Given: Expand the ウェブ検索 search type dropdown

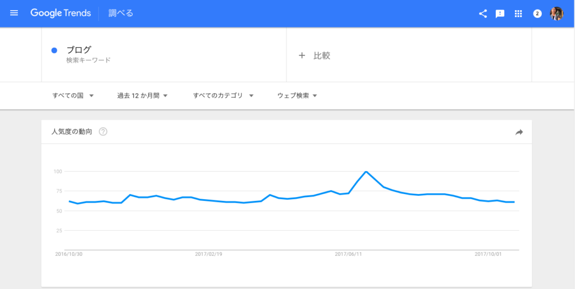Looking at the screenshot, I should [297, 95].
